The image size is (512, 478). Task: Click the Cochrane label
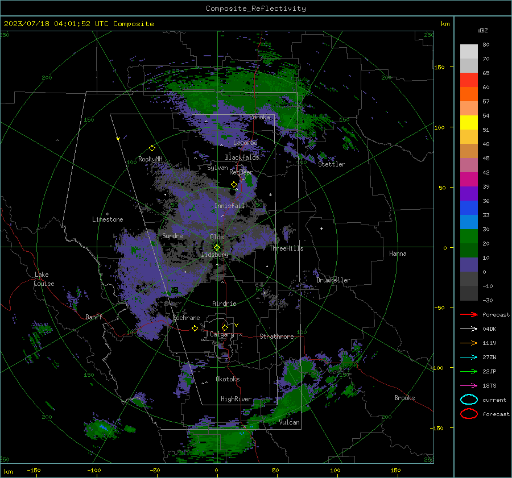[x=186, y=318]
